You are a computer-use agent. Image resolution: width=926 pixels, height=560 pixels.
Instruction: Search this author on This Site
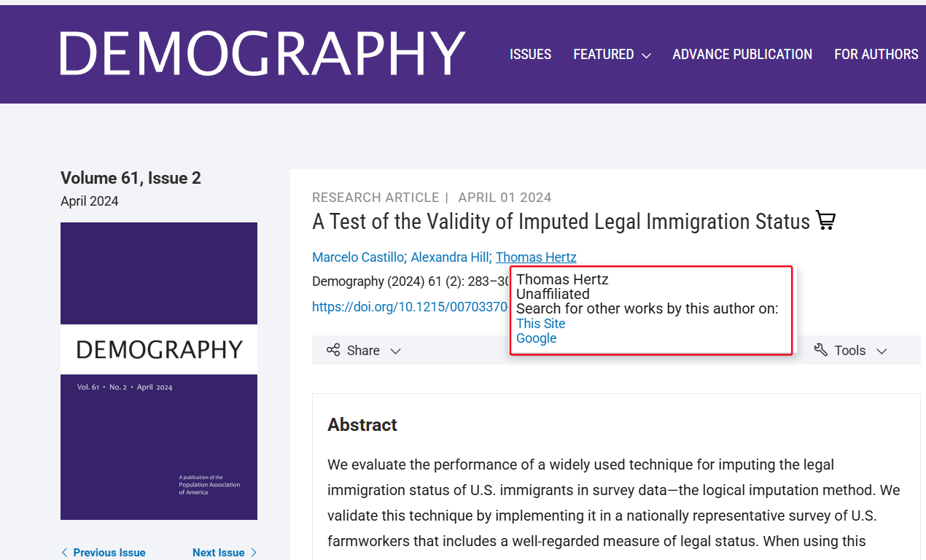pos(540,324)
